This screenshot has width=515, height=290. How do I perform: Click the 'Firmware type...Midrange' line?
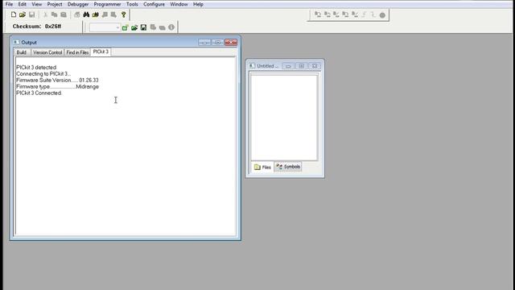coord(57,86)
